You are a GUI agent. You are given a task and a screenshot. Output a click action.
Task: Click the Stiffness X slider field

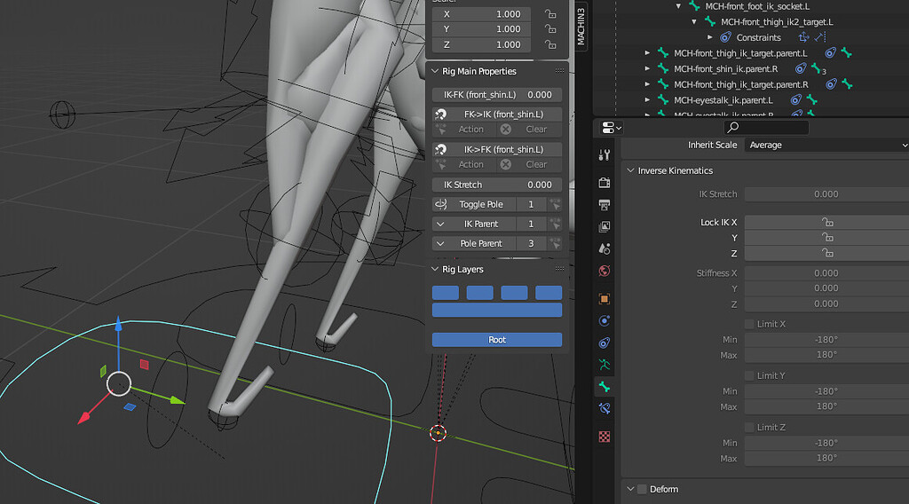(826, 273)
